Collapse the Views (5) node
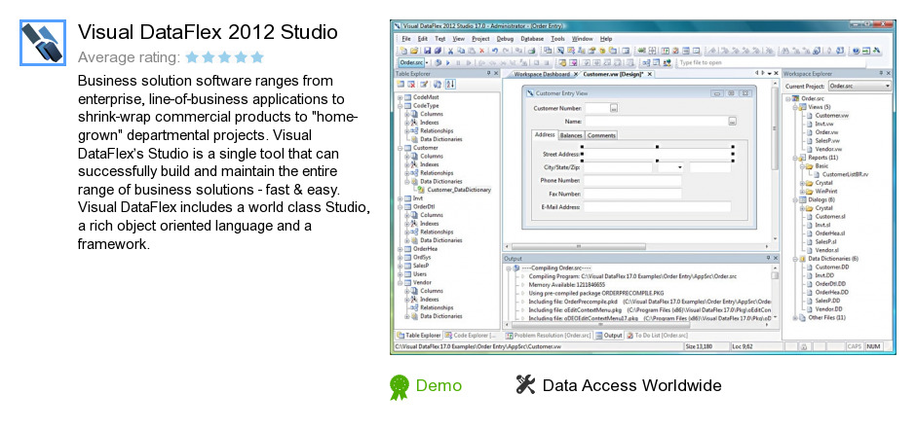The height and width of the screenshot is (430, 916). (795, 107)
